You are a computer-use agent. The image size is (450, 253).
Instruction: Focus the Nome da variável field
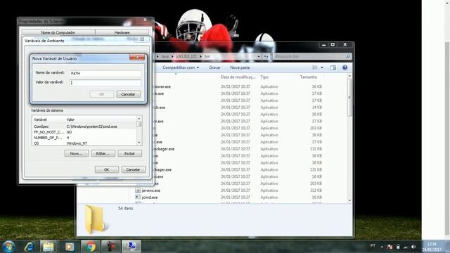[105, 73]
